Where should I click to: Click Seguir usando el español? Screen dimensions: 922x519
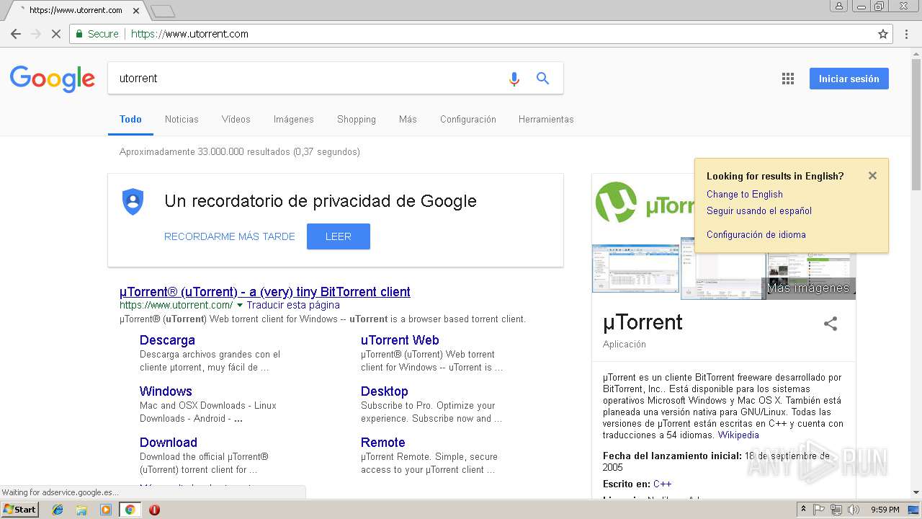(x=759, y=211)
